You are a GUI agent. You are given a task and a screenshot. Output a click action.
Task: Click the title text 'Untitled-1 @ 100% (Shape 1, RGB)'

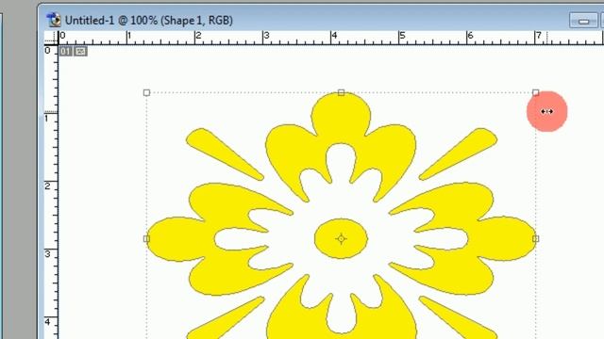coord(149,21)
